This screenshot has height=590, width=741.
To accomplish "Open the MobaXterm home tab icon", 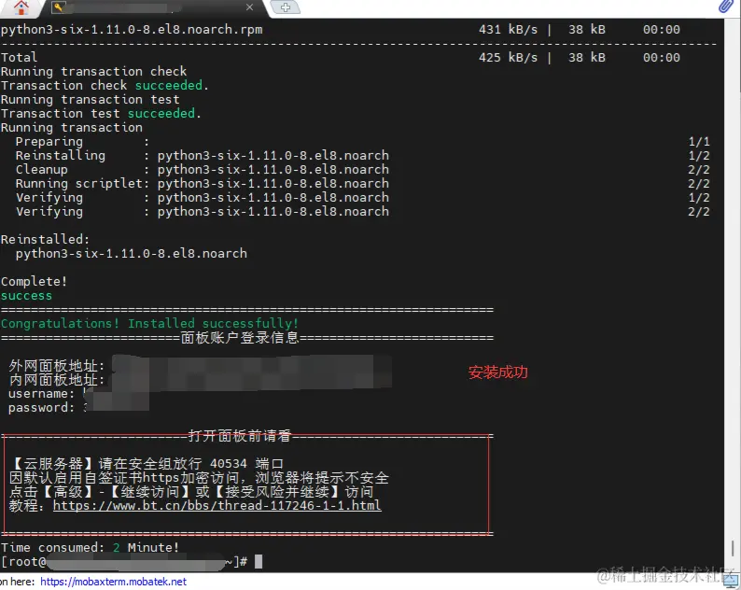I will click(x=21, y=7).
